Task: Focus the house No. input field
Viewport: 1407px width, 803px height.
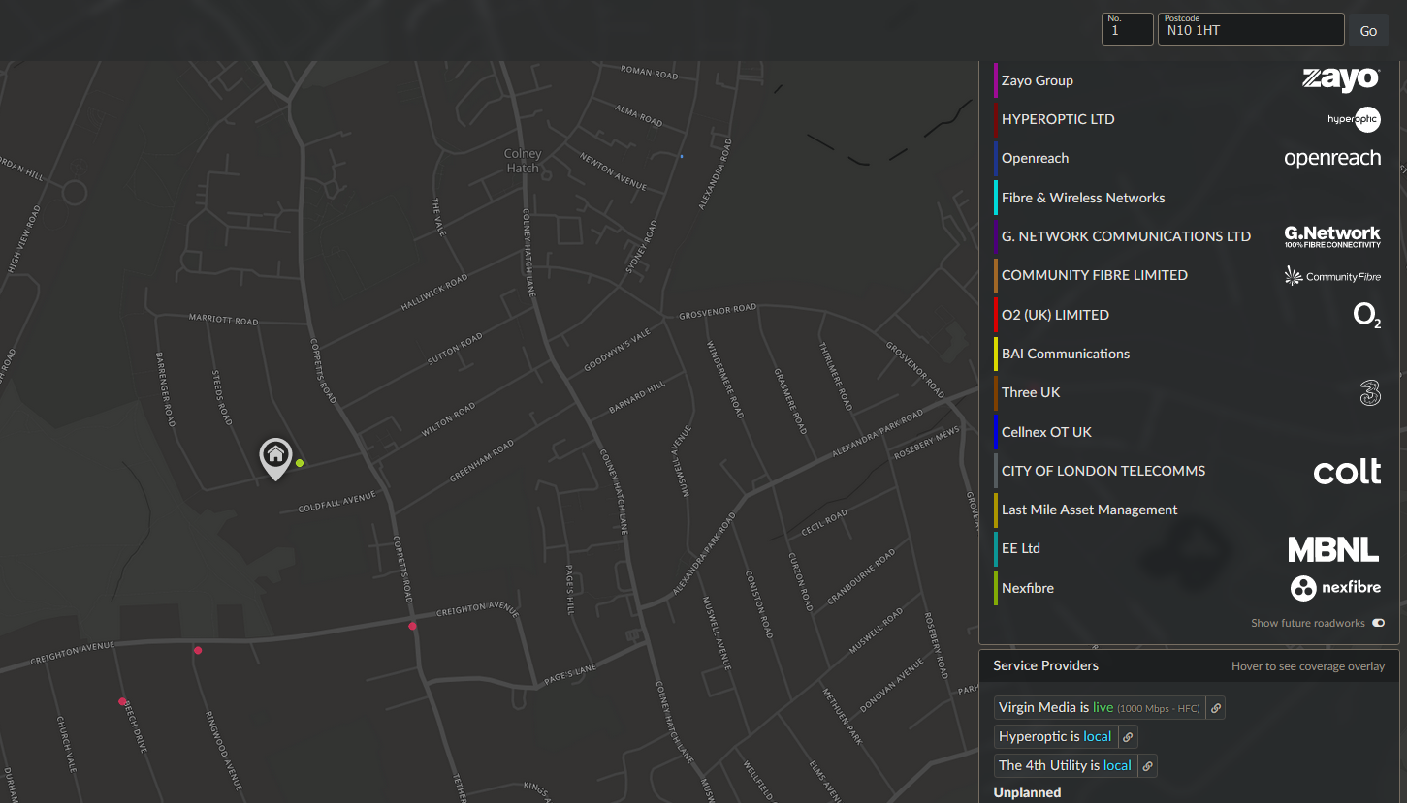Action: coord(1127,29)
